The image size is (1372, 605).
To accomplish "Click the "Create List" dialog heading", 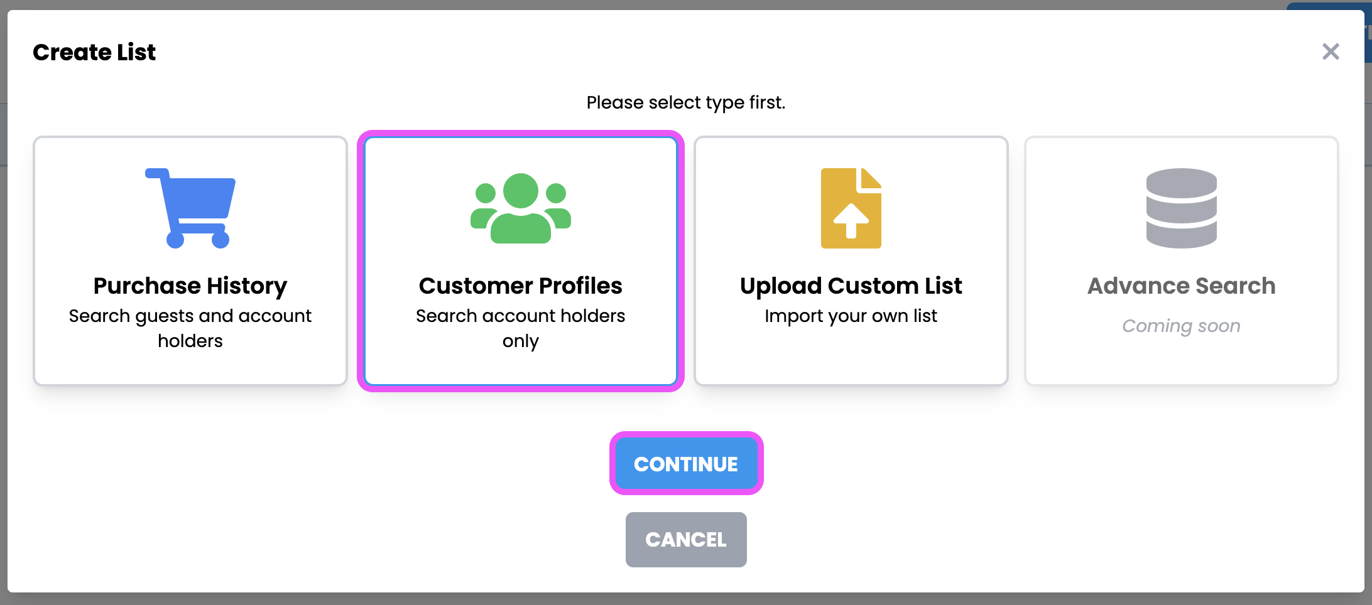I will coord(94,52).
